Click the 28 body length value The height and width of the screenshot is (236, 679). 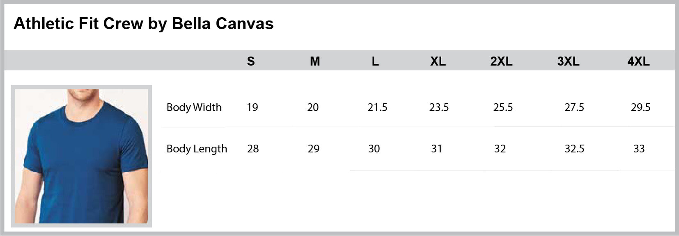tap(253, 149)
